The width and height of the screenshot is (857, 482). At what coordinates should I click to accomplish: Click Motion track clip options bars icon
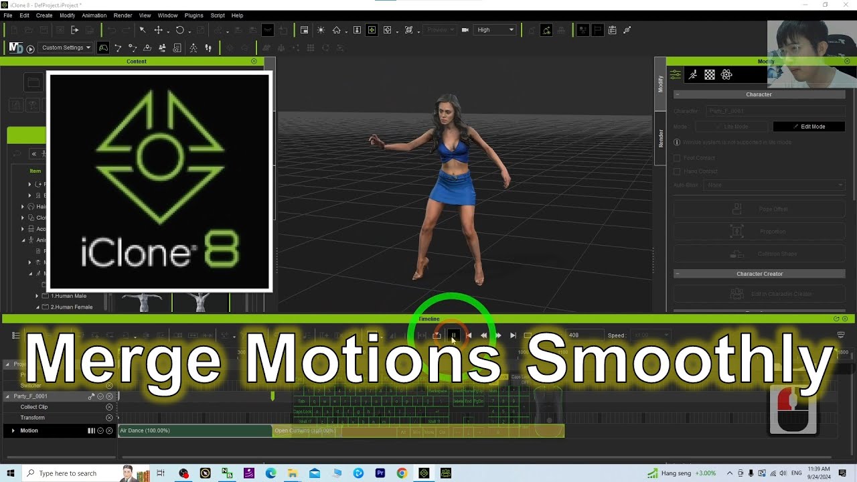[91, 430]
